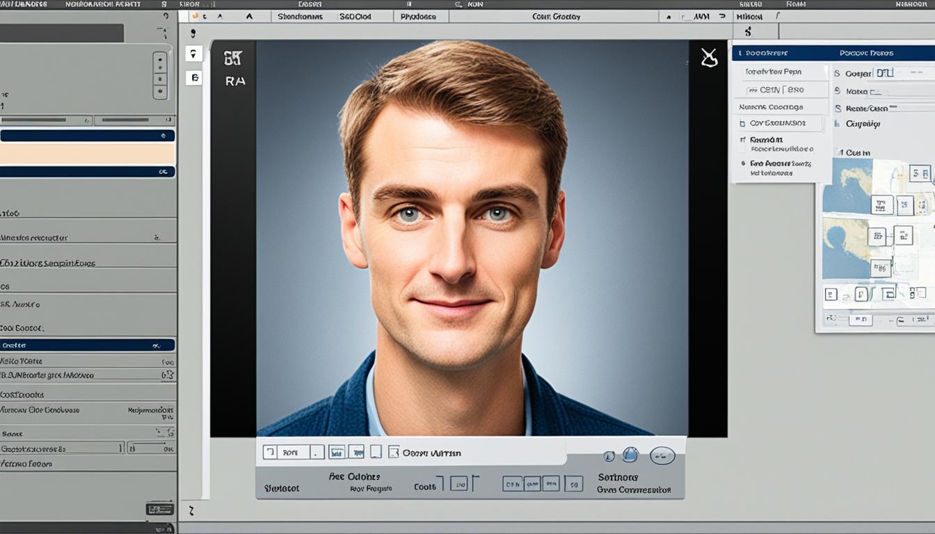Click the round blue globe icon below photo
The width and height of the screenshot is (935, 534).
[x=630, y=455]
